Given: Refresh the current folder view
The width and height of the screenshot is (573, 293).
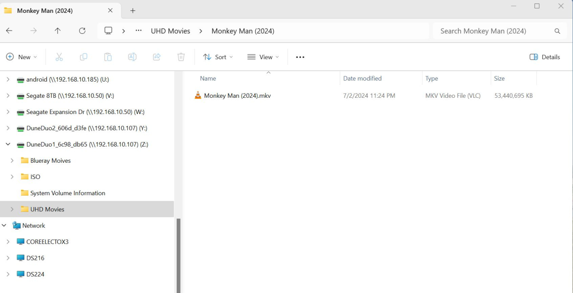Looking at the screenshot, I should [82, 31].
